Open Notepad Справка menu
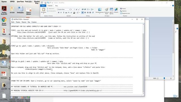This screenshot has height=102, width=181. 34,22
